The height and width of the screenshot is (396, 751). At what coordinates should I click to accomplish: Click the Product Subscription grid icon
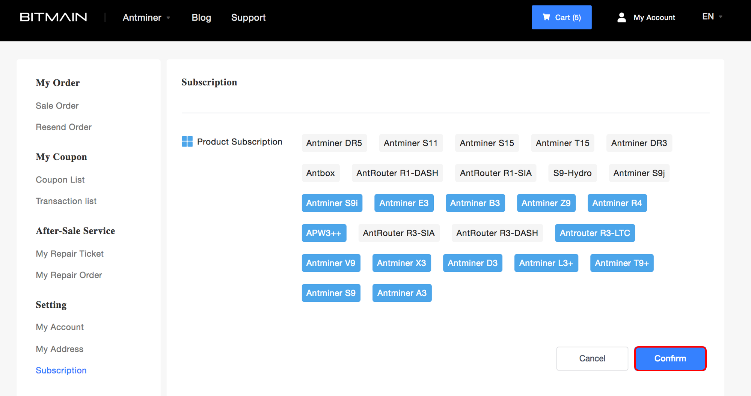[187, 142]
